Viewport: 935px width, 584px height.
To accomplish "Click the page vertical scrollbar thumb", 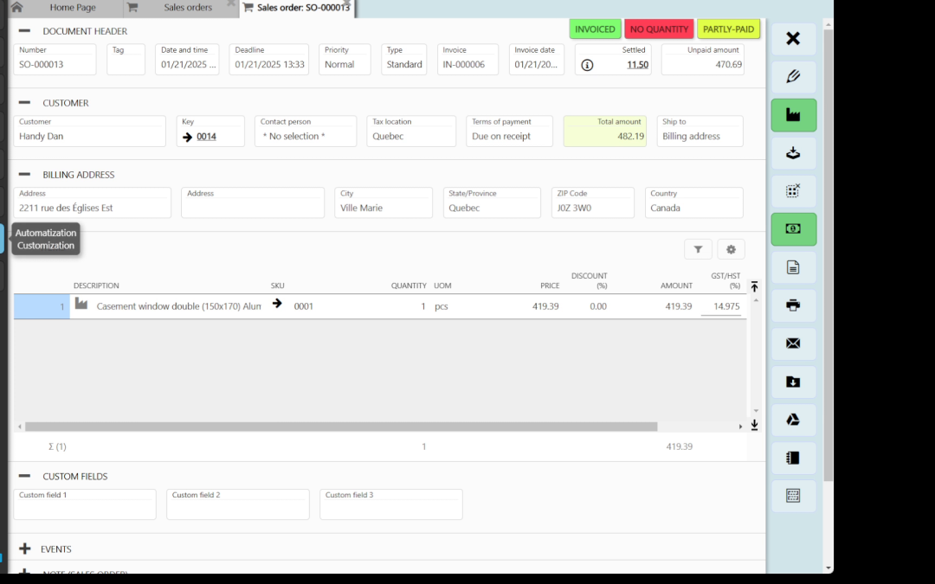I will click(829, 255).
